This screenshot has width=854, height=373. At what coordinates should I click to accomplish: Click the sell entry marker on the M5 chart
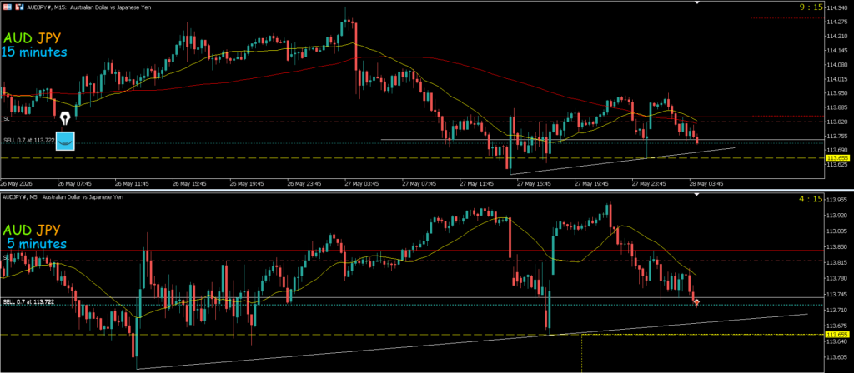[x=696, y=301]
